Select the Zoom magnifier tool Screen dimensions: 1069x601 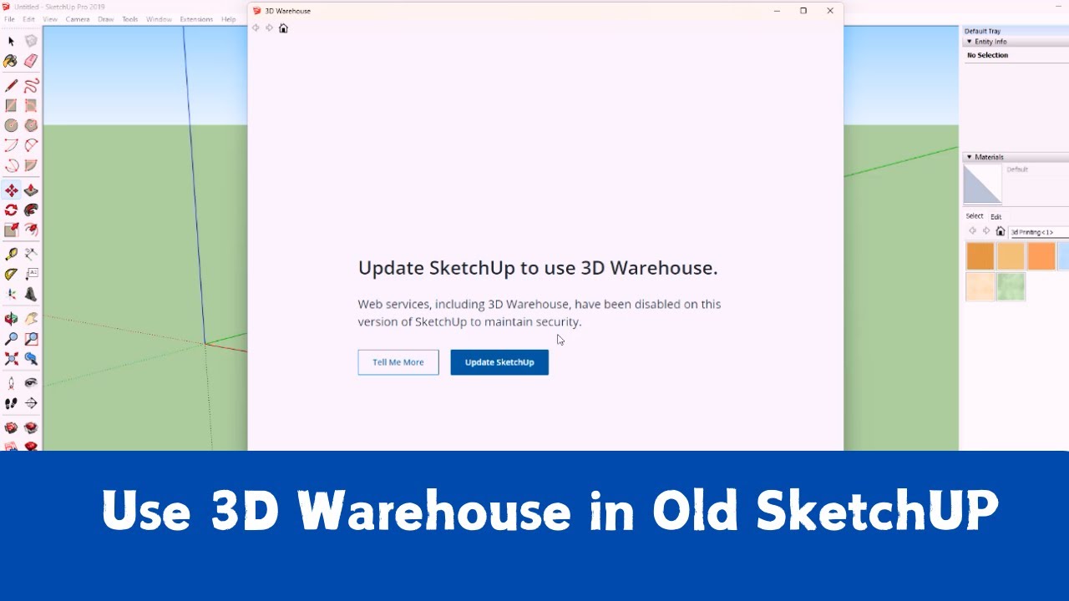coord(11,339)
